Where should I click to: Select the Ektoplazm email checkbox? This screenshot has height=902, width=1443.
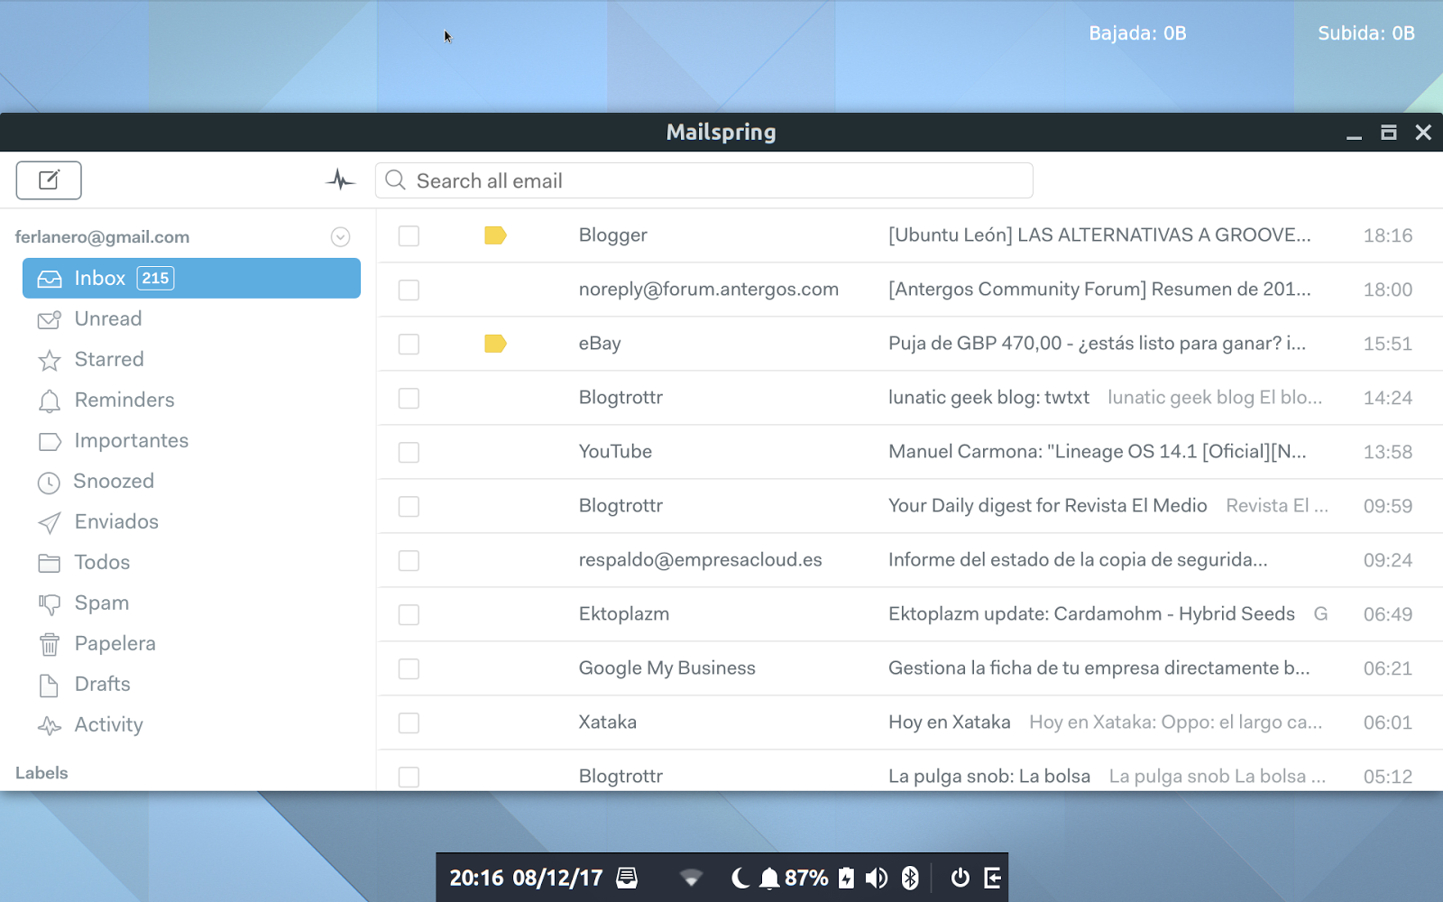(409, 614)
